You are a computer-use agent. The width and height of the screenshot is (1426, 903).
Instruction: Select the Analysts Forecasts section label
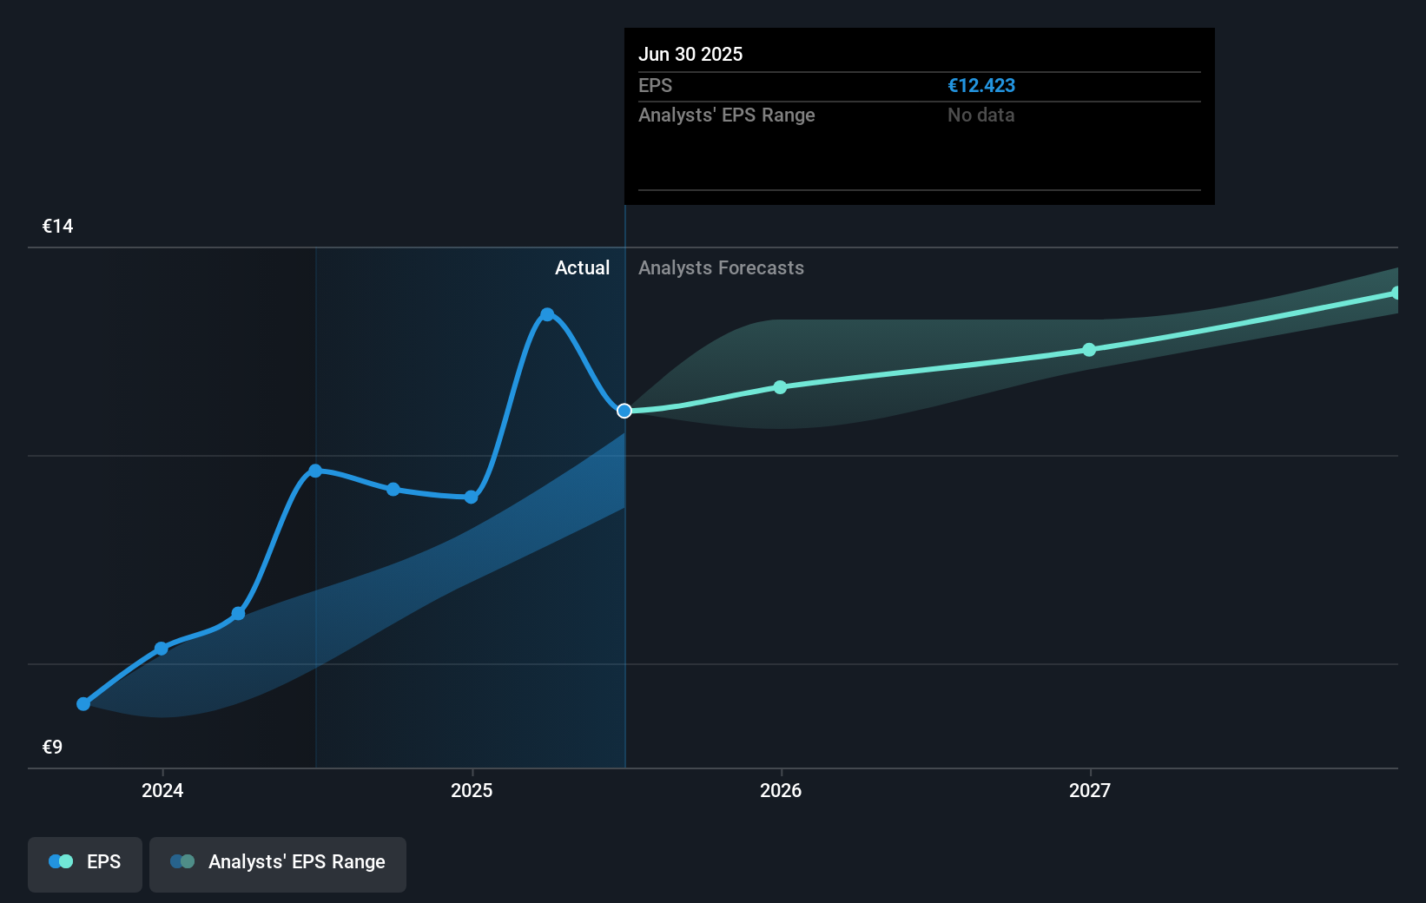[721, 268]
